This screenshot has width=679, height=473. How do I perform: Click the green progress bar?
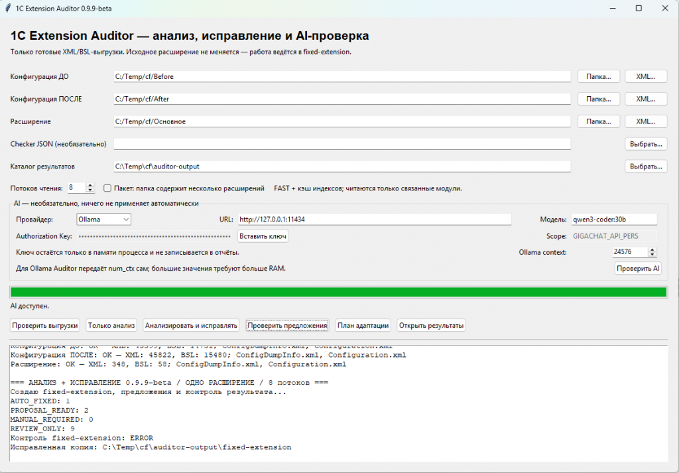tap(338, 292)
